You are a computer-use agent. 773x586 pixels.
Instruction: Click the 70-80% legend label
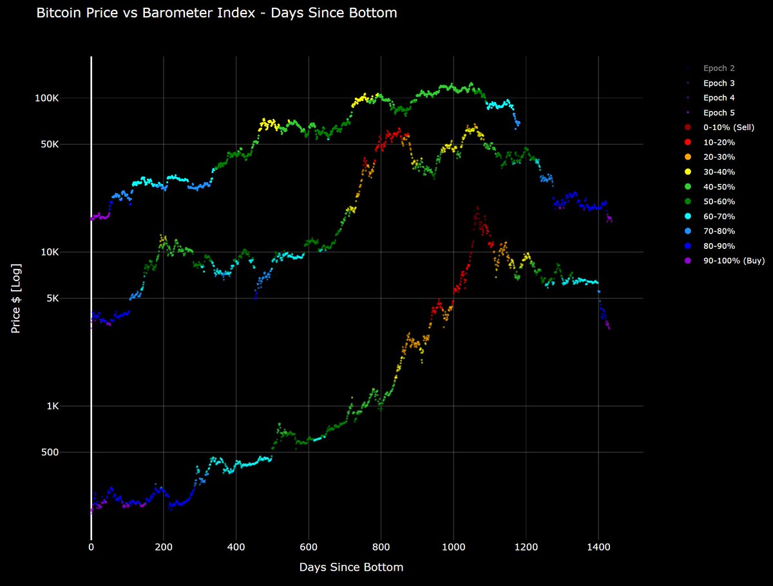click(x=719, y=231)
